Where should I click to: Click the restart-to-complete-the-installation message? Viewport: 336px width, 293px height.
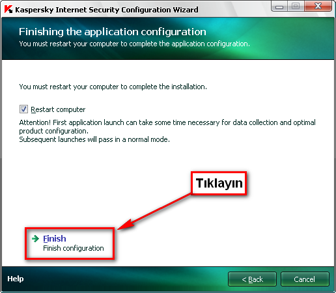pos(113,87)
